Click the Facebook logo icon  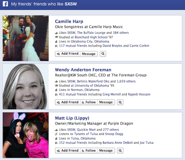point(5,4)
